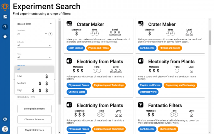Click the Fantastic Filters funnel icon
Image resolution: width=214 pixels, height=134 pixels.
[x=141, y=105]
